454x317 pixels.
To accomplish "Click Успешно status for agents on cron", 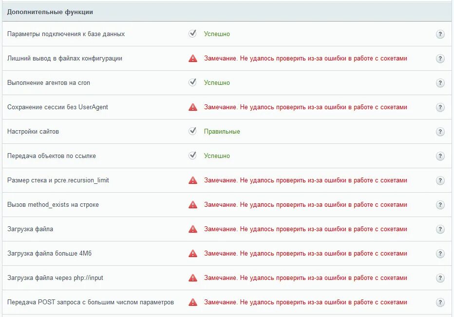I will (x=217, y=82).
